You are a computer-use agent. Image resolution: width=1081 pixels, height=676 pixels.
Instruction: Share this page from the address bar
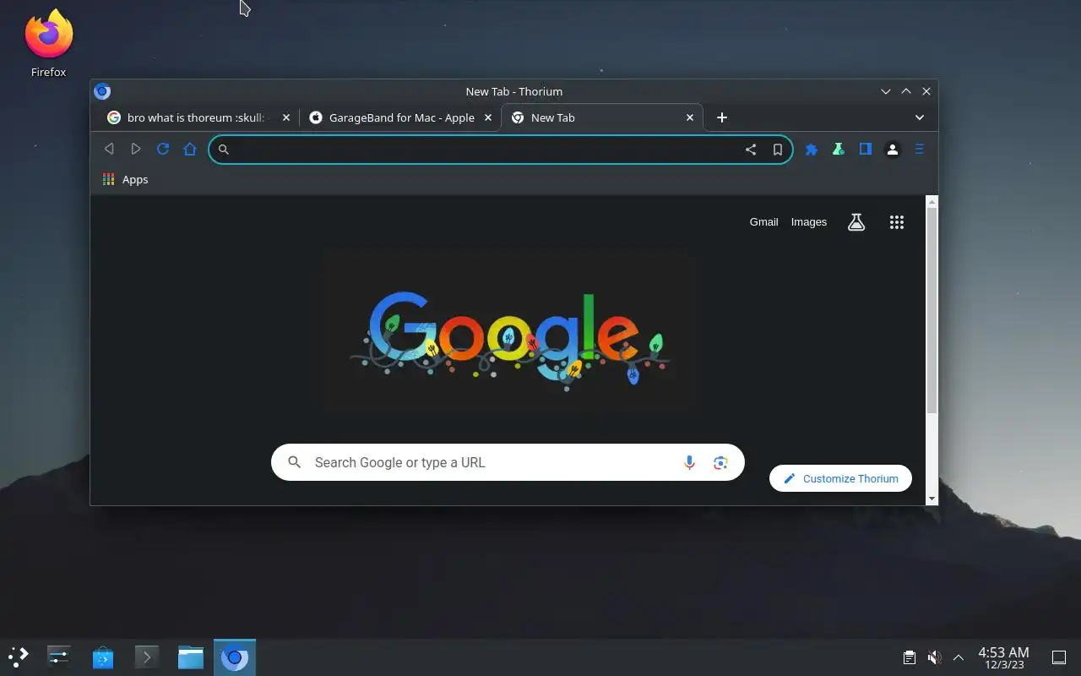click(x=751, y=150)
